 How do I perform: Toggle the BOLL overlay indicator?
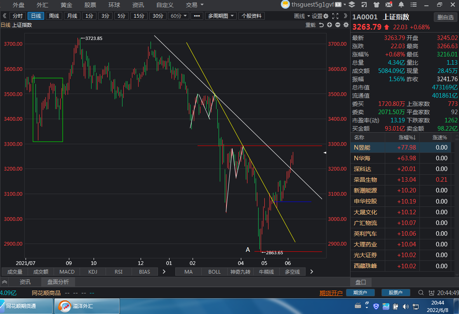[214, 271]
